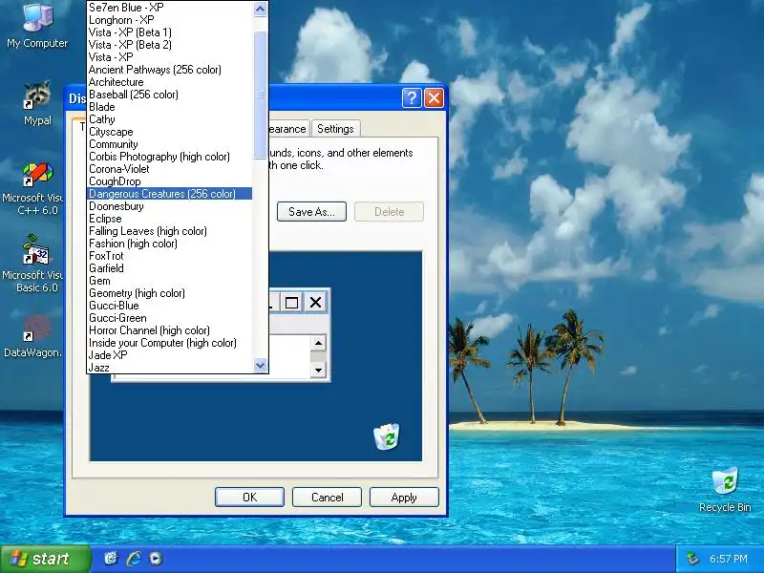
Task: Click the first Quick Launch icon
Action: [x=111, y=559]
